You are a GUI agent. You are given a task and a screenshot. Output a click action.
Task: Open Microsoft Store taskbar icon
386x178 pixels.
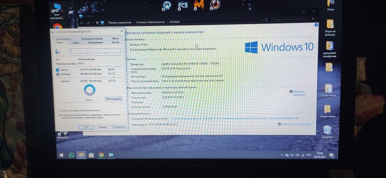(x=91, y=155)
